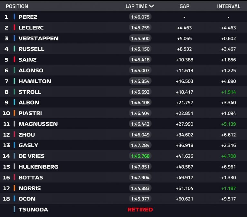Select Magnussen's interval +5.139
This screenshot has height=217, width=247.
(229, 124)
